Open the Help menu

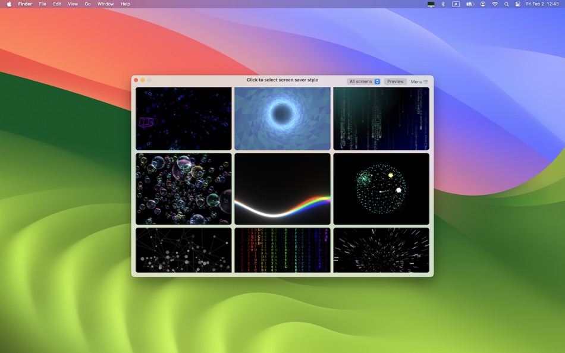[125, 4]
